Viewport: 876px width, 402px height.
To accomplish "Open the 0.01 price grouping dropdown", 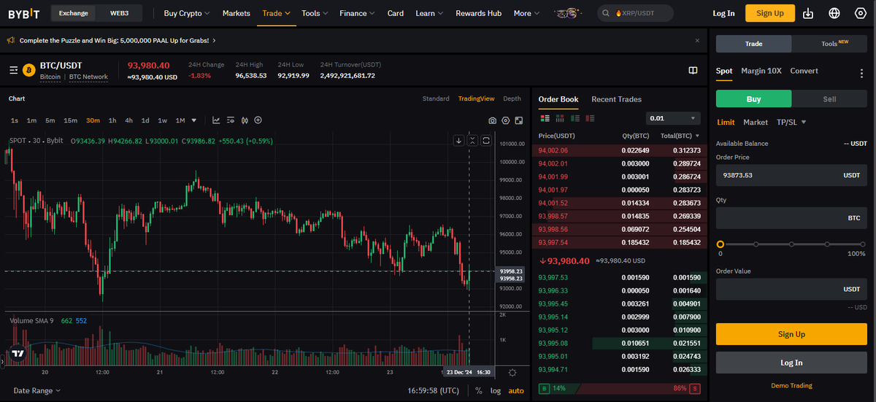I will [673, 118].
